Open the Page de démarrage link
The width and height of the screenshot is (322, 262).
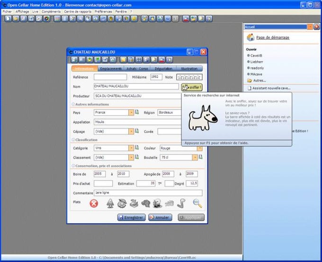(273, 37)
